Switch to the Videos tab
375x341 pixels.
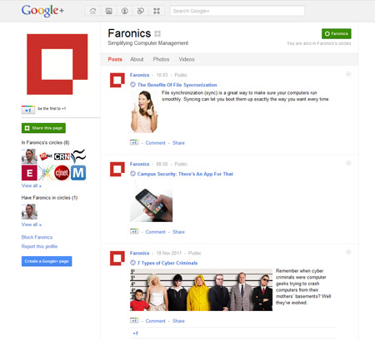point(187,59)
